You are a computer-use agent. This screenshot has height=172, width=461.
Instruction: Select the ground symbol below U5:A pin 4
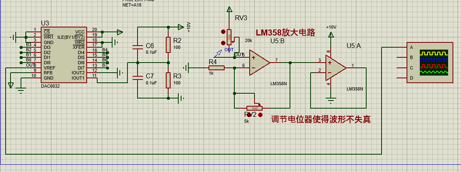click(331, 101)
